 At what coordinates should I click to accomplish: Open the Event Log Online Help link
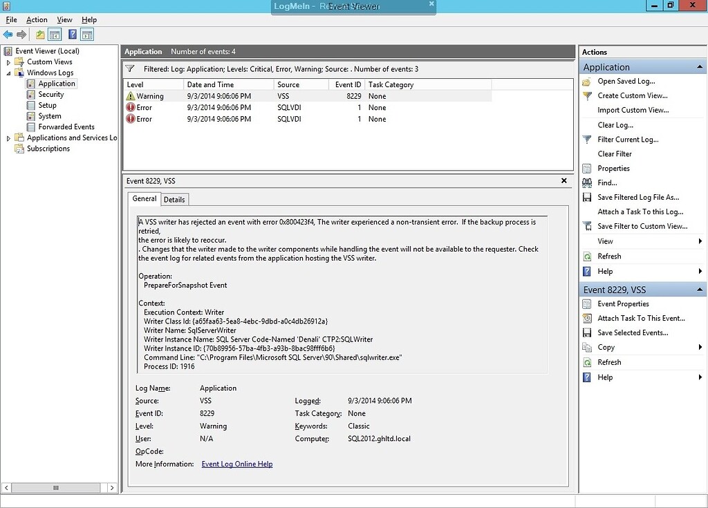click(236, 464)
